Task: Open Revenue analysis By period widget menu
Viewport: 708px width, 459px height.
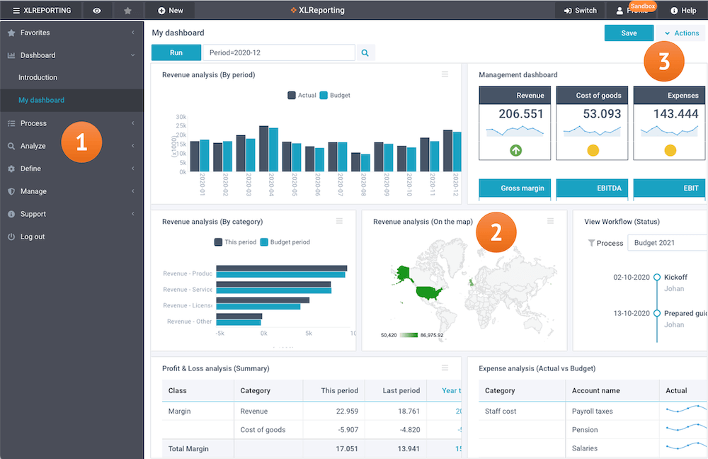Action: [x=445, y=74]
